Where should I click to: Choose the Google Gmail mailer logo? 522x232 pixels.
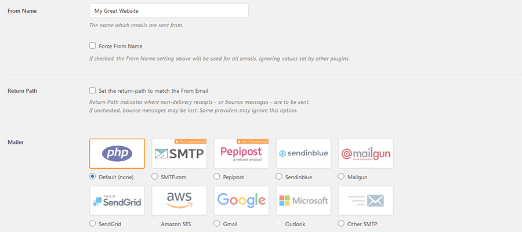241,200
